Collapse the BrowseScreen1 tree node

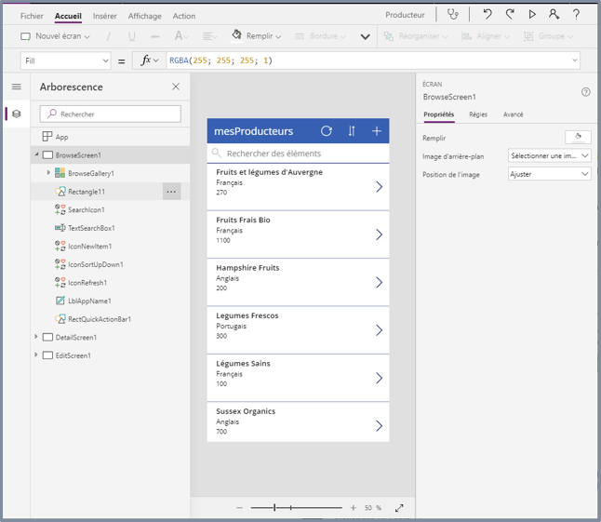[x=37, y=154]
